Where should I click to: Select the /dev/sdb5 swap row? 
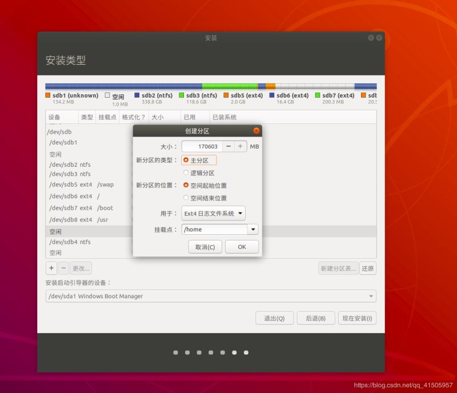pos(86,185)
